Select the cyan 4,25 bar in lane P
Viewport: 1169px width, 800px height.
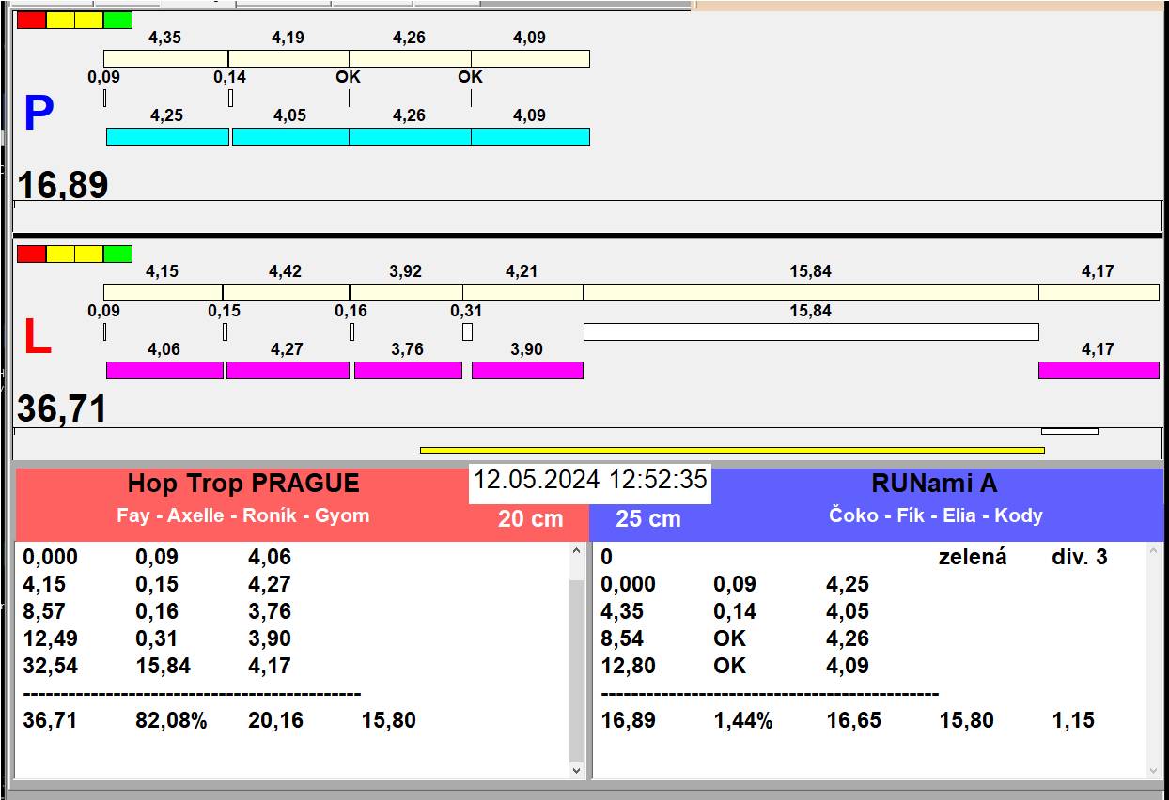[x=167, y=137]
